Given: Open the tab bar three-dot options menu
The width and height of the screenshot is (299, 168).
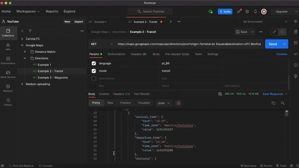Looking at the screenshot, I should (x=179, y=21).
